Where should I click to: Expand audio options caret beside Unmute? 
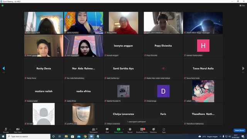coord(10,129)
